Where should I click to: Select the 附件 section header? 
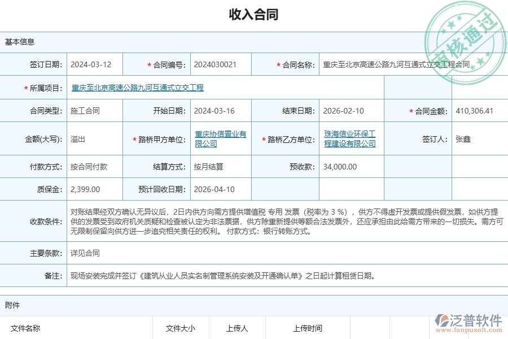coord(12,305)
